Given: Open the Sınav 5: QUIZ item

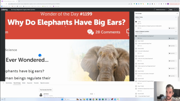Looking at the screenshot, I should coord(141,71).
